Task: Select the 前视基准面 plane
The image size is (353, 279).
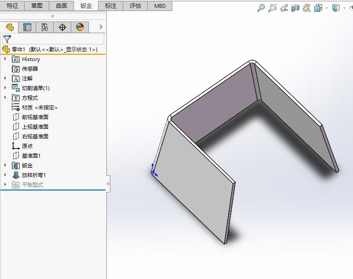Action: [35, 117]
